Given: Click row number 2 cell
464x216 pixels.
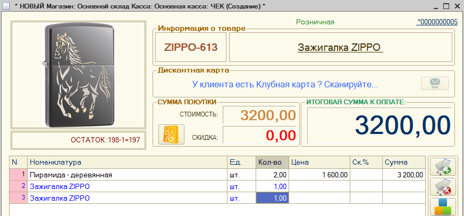Looking at the screenshot, I should point(19,186).
